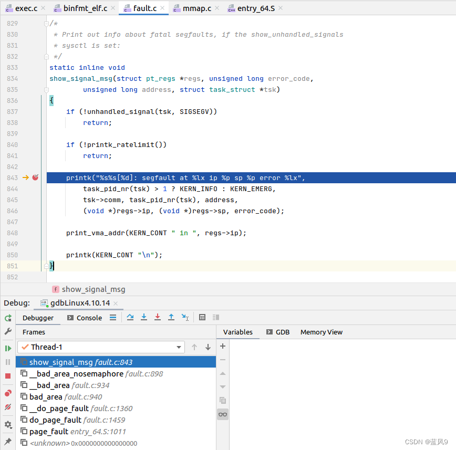Viewport: 456px width, 450px height.
Task: Click the Rerun debug session icon
Action: [x=8, y=318]
